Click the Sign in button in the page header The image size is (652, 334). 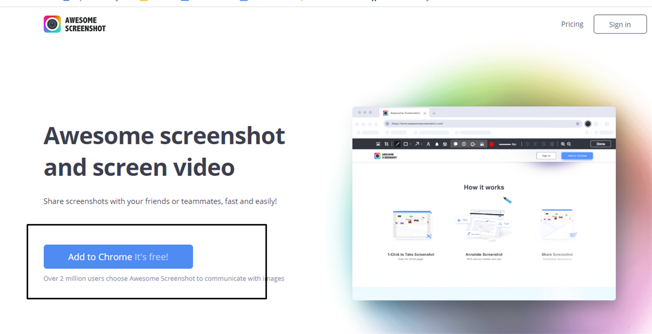pyautogui.click(x=620, y=24)
